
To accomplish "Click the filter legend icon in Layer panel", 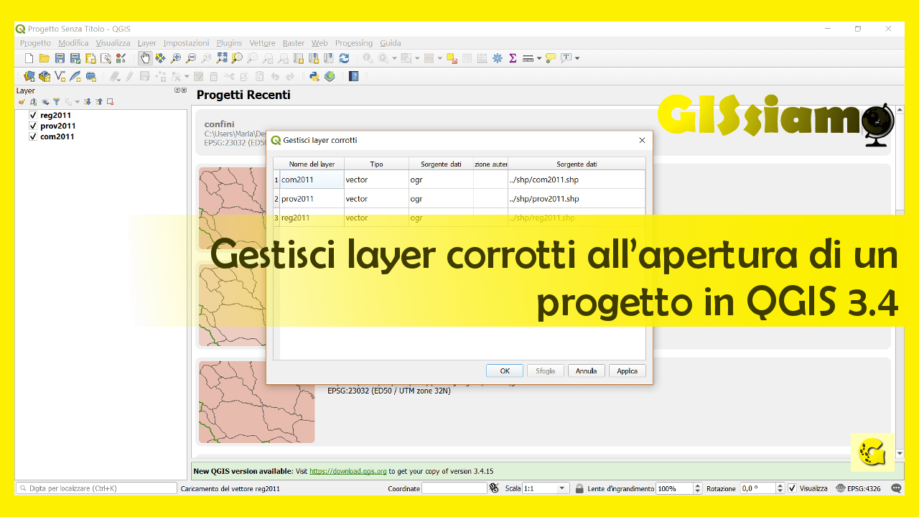I will [56, 102].
